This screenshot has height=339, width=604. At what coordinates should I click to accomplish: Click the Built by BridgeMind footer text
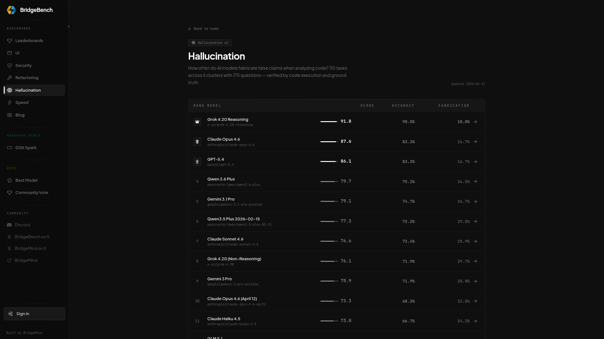[x=24, y=333]
